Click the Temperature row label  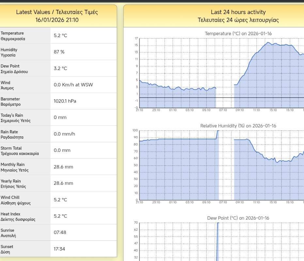[x=12, y=36]
